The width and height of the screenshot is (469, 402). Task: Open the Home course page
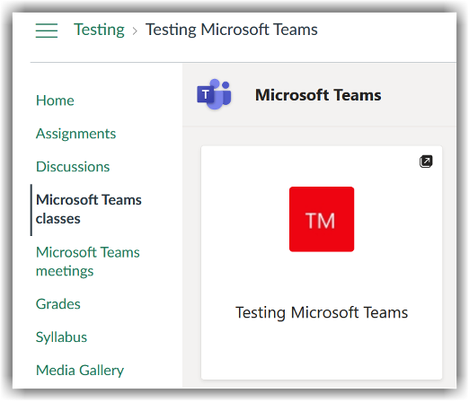point(55,100)
